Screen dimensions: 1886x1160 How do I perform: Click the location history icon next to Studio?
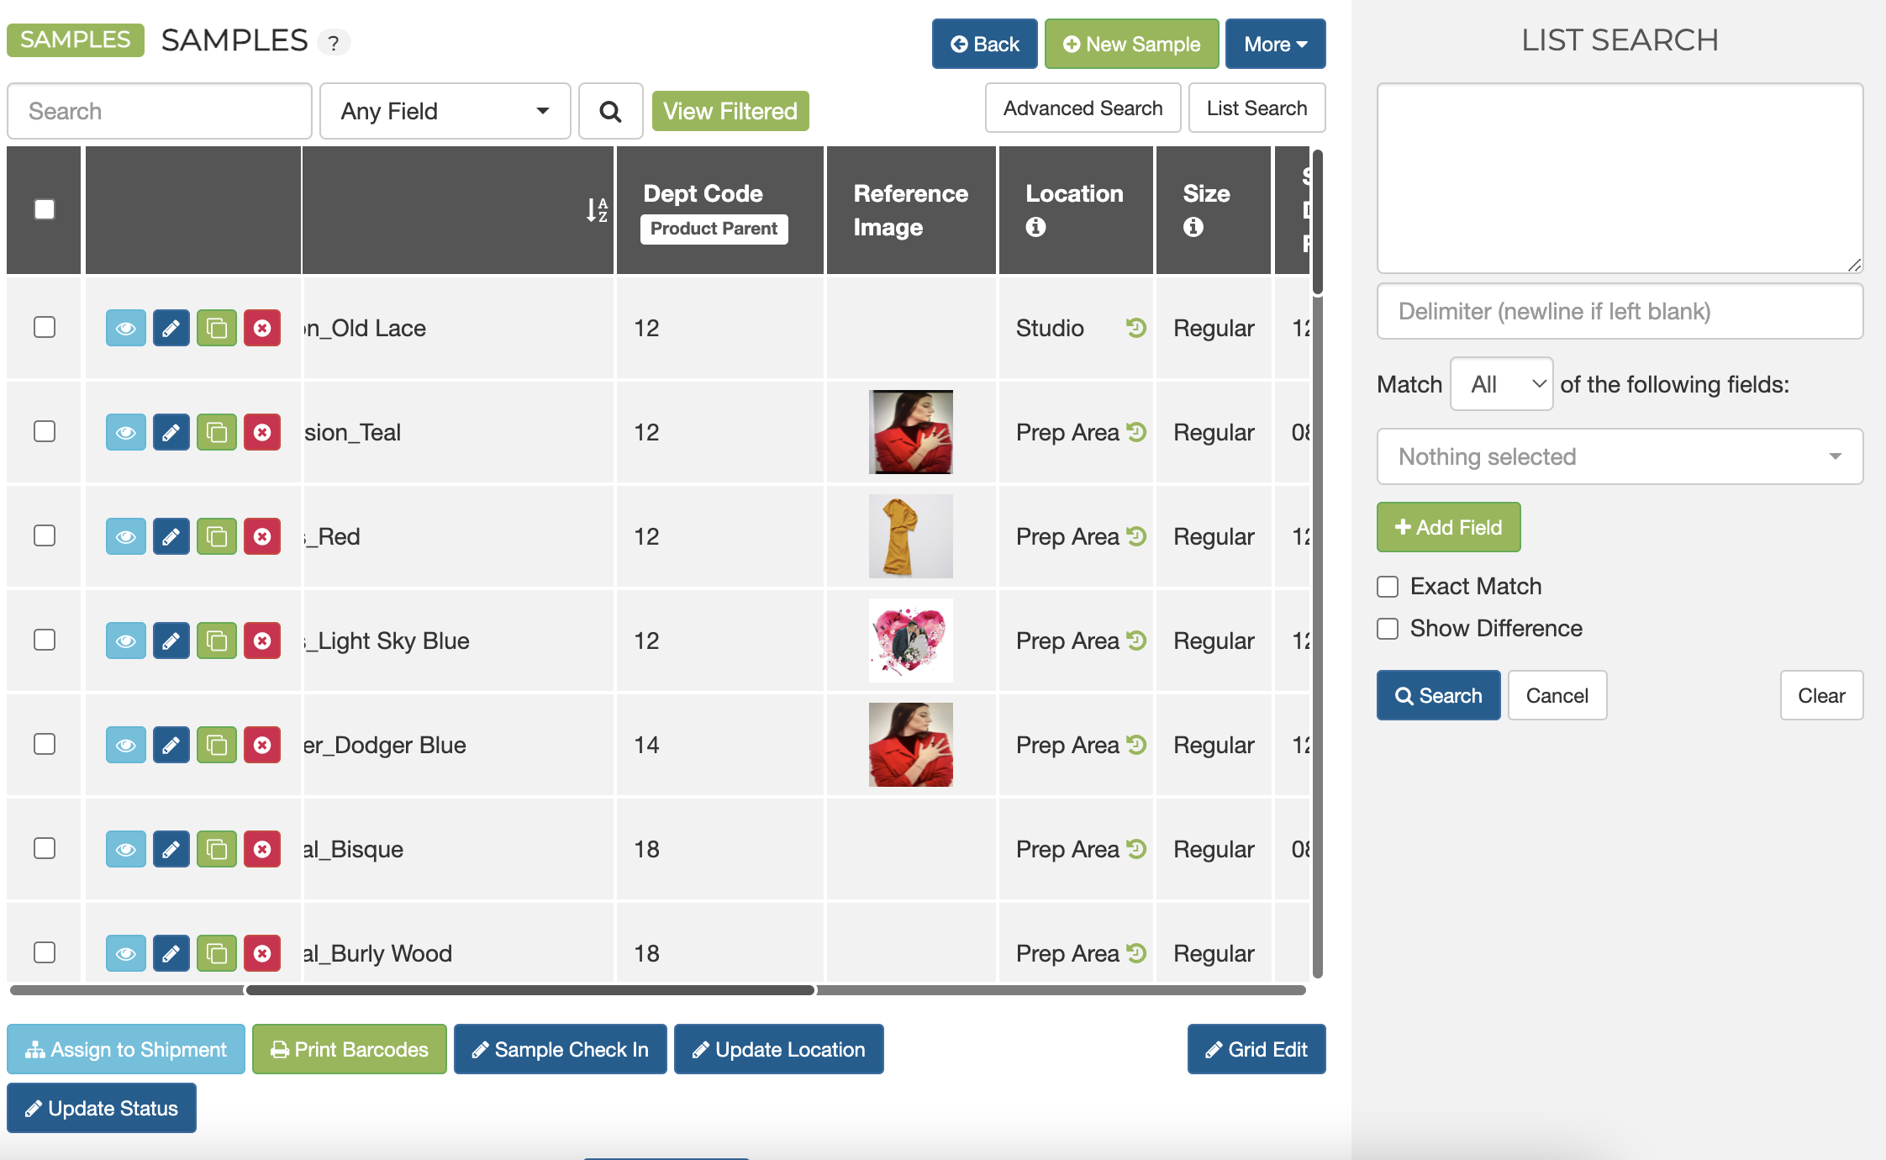coord(1136,328)
